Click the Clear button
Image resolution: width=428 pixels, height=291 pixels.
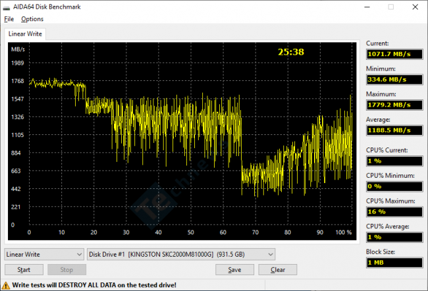point(278,270)
